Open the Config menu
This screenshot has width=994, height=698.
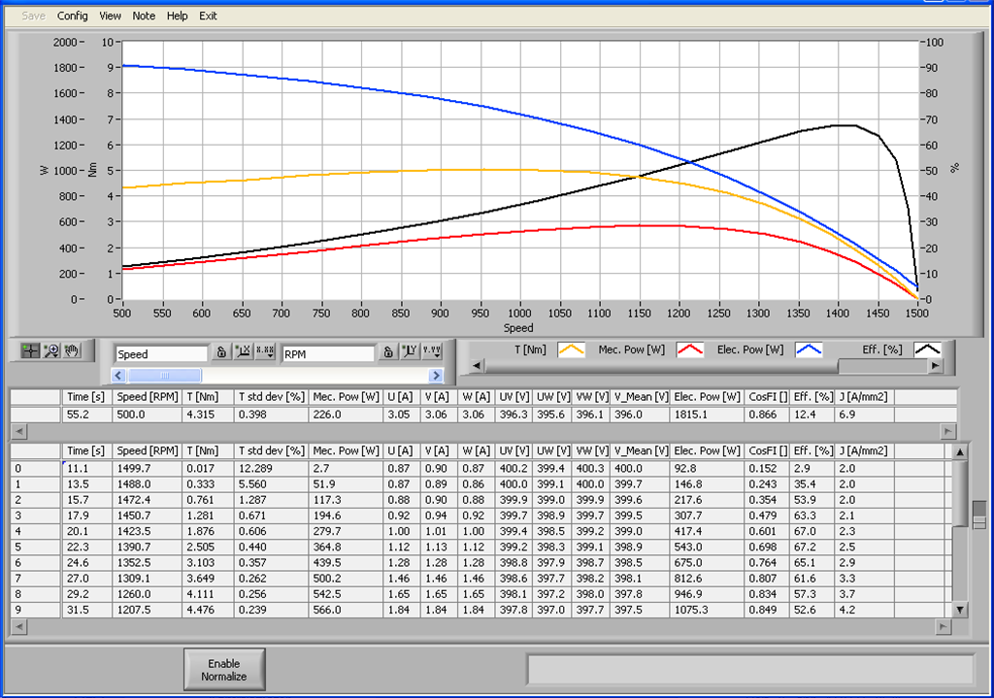click(x=73, y=16)
